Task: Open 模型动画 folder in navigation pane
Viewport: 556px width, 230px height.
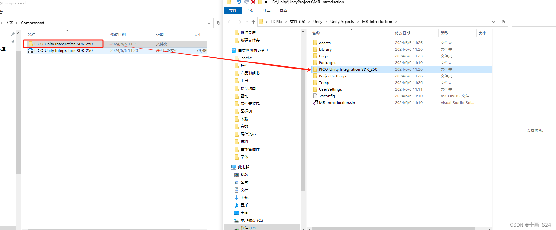Action: point(248,88)
